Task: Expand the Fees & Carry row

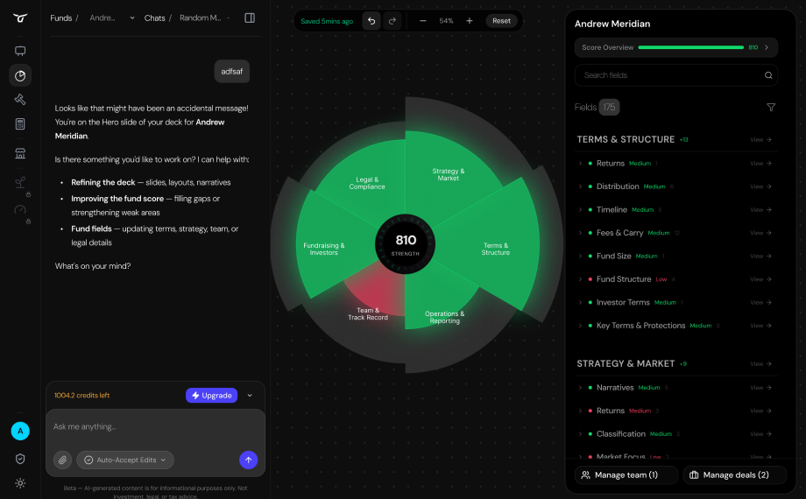Action: point(580,233)
